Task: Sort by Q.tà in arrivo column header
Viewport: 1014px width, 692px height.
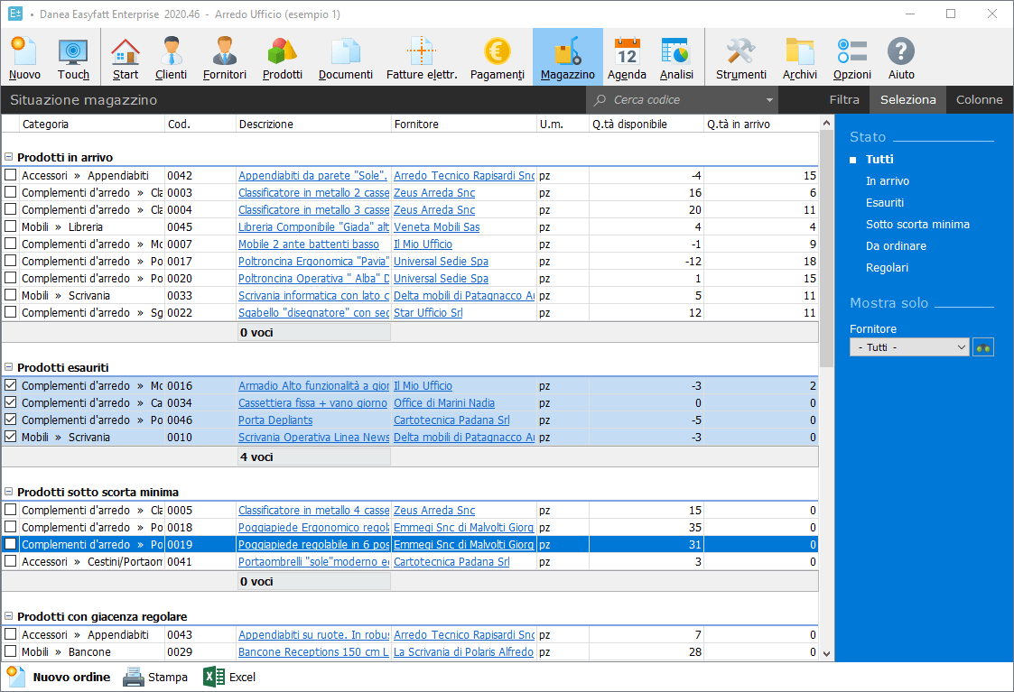Action: (x=760, y=125)
